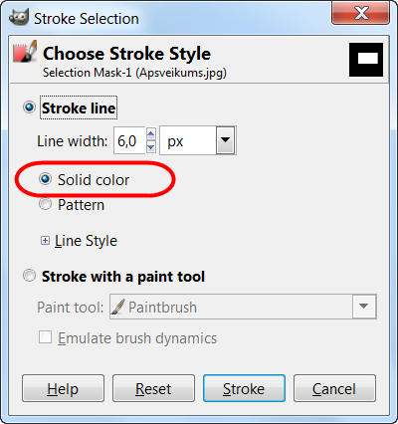This screenshot has height=424, width=398.
Task: Increase line width with up arrow
Action: click(151, 134)
